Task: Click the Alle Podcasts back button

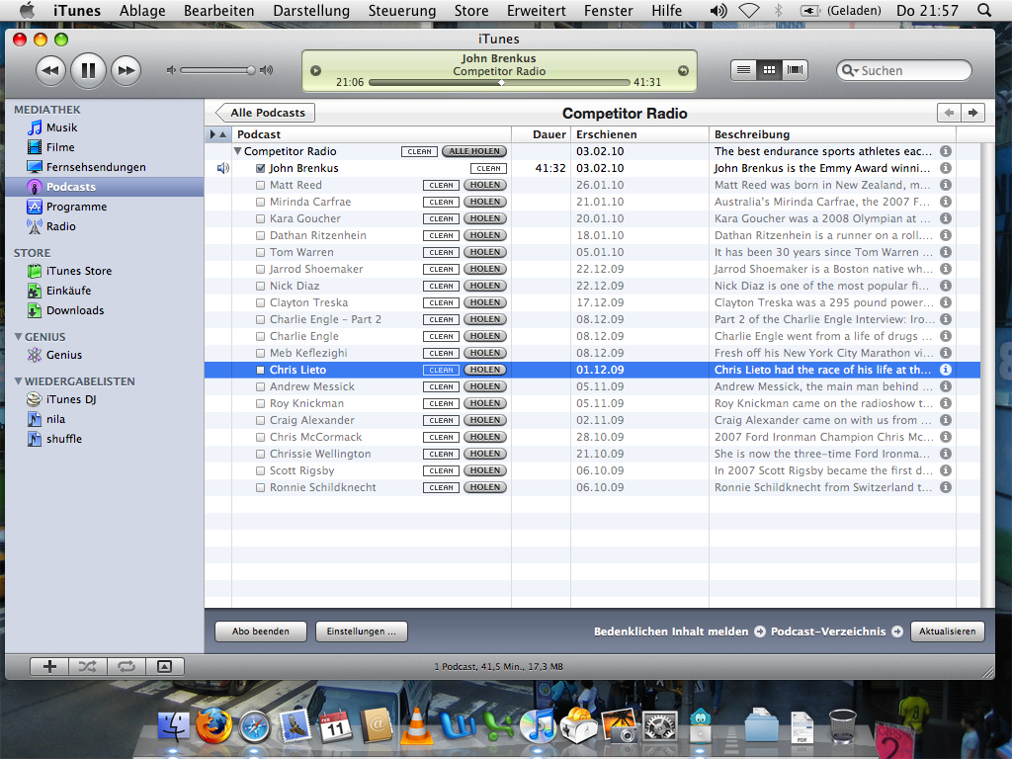Action: tap(265, 113)
